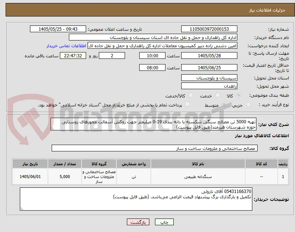Screen dimensions: 295x232
Task: Click the validity hour field 08:00
Action: coord(152,67)
